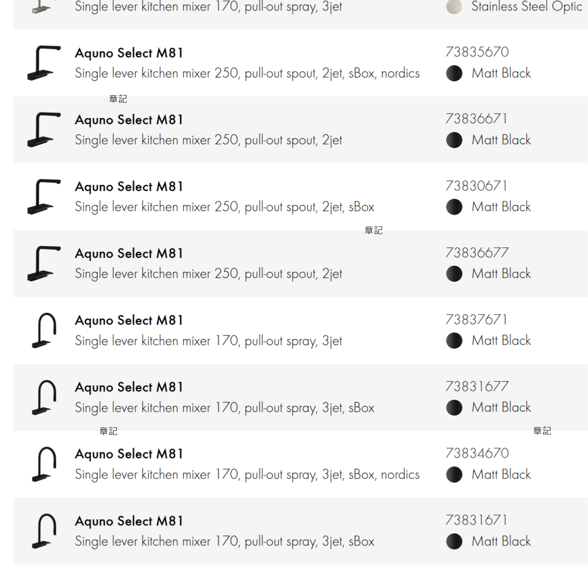Image resolution: width=588 pixels, height=568 pixels.
Task: Click article number 73836671
Action: pos(476,119)
